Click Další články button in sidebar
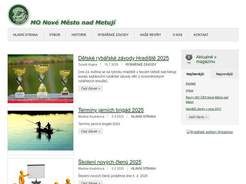Viewport: 246px width, 184px height. coord(198,117)
